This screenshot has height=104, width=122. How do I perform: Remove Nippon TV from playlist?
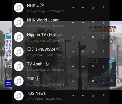tap(93, 37)
